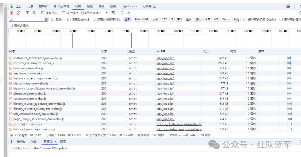Stop recording the network log
Screen dimensions: 301x157
coord(12,13)
